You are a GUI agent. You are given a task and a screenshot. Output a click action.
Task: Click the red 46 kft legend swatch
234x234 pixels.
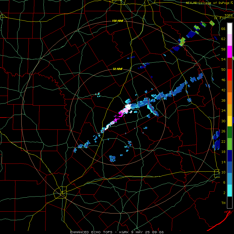pyautogui.click(x=230, y=75)
